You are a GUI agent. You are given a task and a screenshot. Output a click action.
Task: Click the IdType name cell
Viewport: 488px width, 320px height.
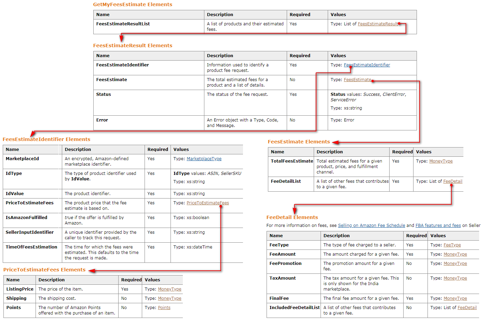point(32,179)
